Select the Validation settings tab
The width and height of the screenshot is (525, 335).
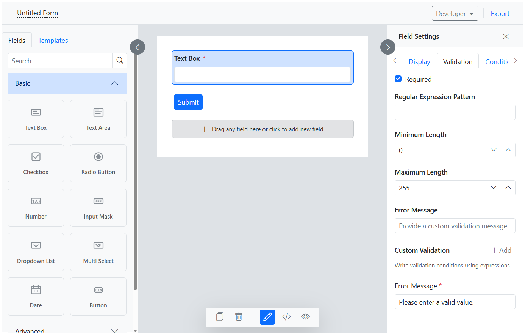(x=458, y=61)
